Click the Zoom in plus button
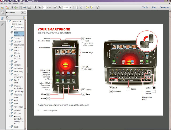The height and width of the screenshot is (130, 171). coord(60,7)
